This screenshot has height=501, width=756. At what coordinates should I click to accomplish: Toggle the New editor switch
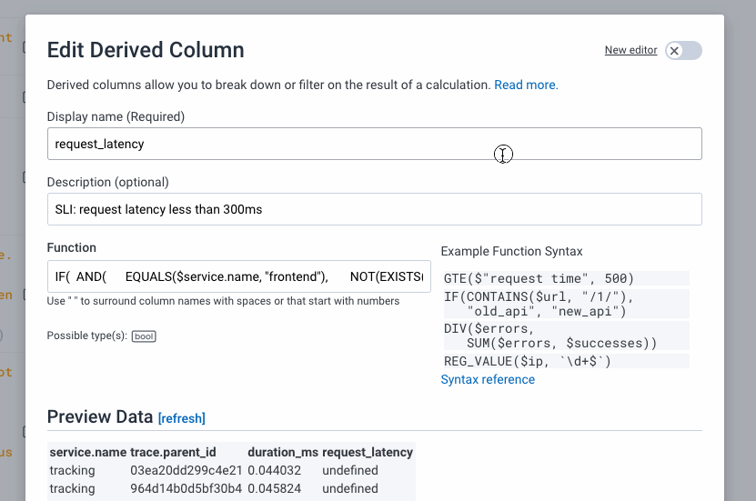(683, 51)
